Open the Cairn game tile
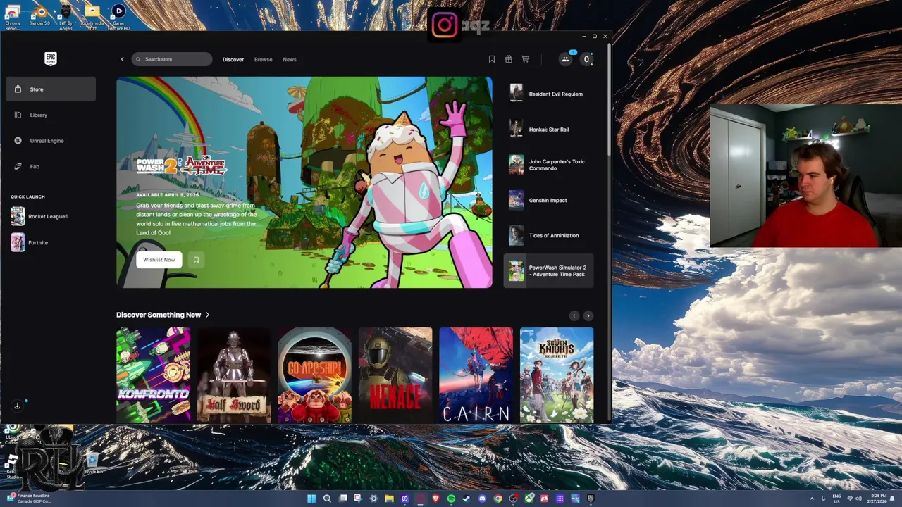The width and height of the screenshot is (902, 507). pos(476,375)
